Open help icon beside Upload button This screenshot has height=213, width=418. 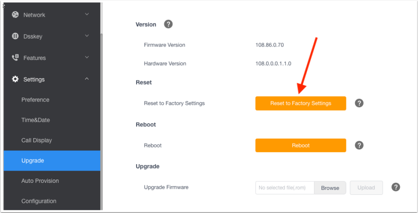pyautogui.click(x=396, y=187)
